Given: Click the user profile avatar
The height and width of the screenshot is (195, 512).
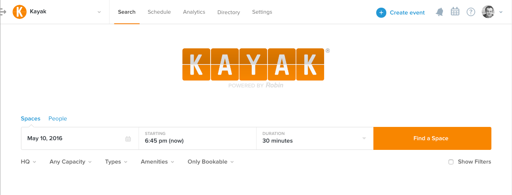Looking at the screenshot, I should 488,12.
